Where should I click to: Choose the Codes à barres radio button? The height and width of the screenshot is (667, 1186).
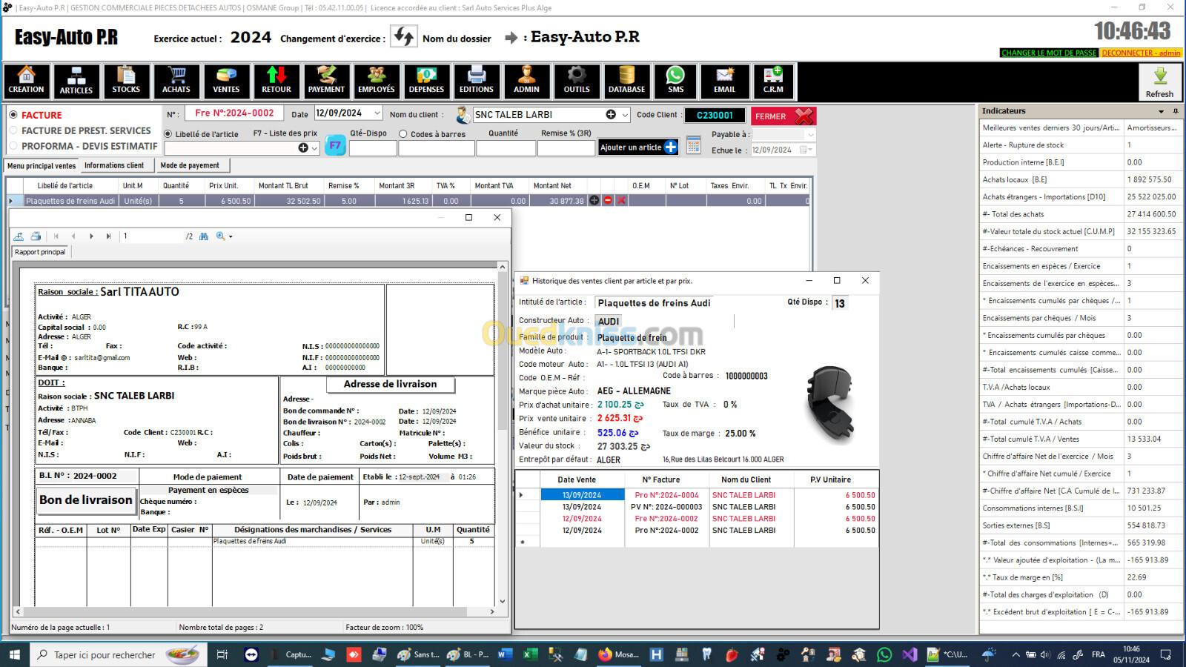point(403,134)
